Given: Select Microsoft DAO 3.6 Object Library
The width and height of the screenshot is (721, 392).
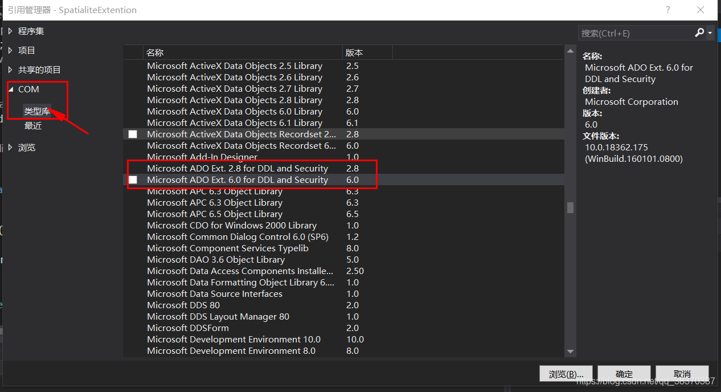Looking at the screenshot, I should coord(344,260).
